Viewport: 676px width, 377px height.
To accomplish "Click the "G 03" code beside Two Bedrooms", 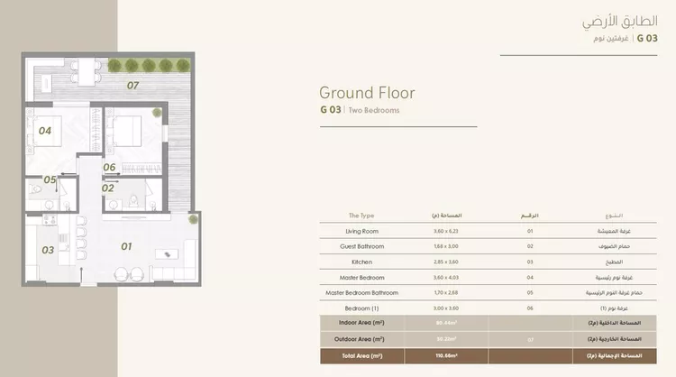I will pos(331,110).
